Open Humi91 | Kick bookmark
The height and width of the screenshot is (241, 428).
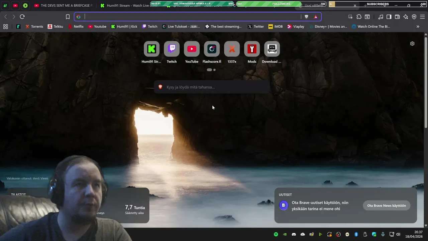pyautogui.click(x=124, y=26)
